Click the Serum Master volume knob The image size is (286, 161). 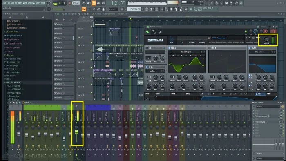click(x=266, y=39)
